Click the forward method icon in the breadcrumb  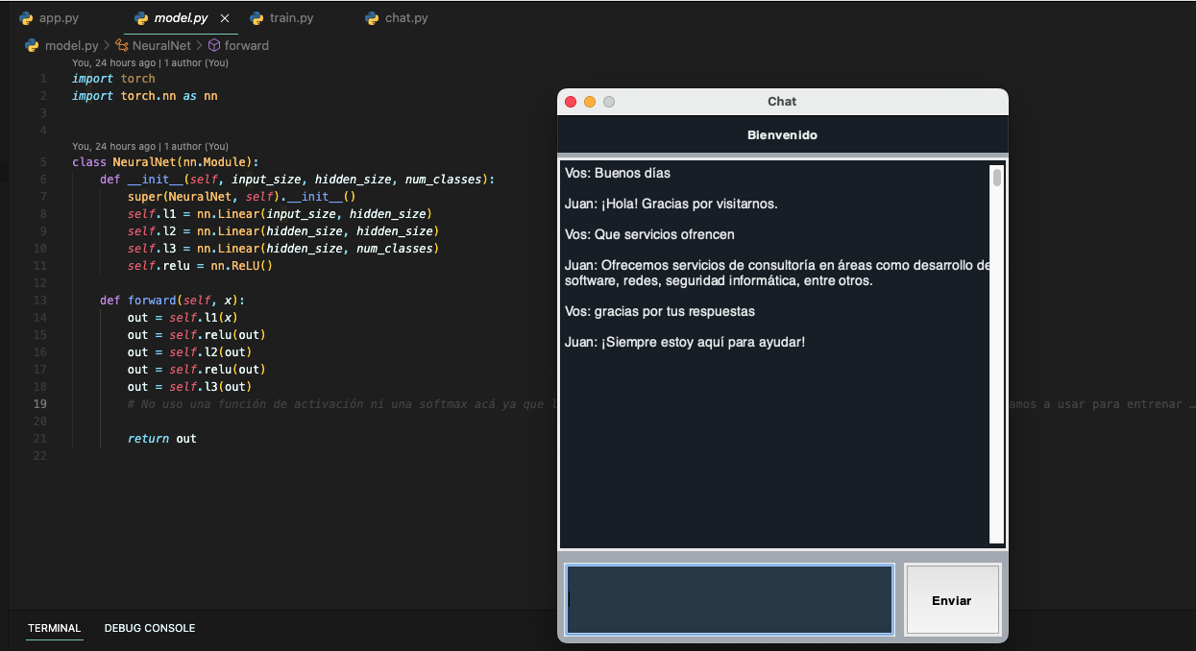(214, 45)
